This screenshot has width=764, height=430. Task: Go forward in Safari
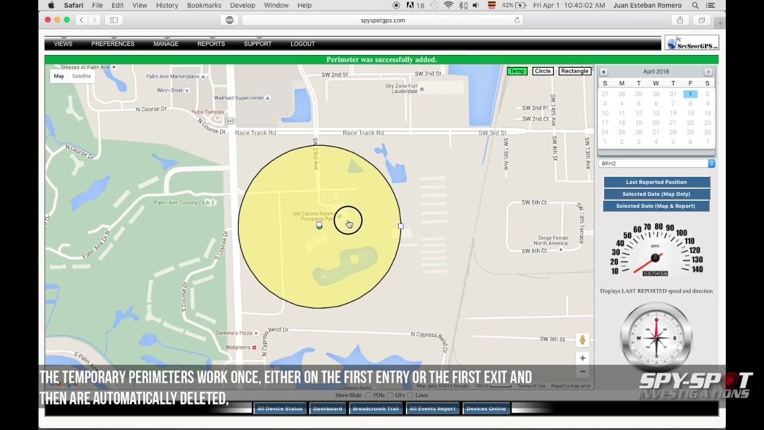(x=94, y=20)
